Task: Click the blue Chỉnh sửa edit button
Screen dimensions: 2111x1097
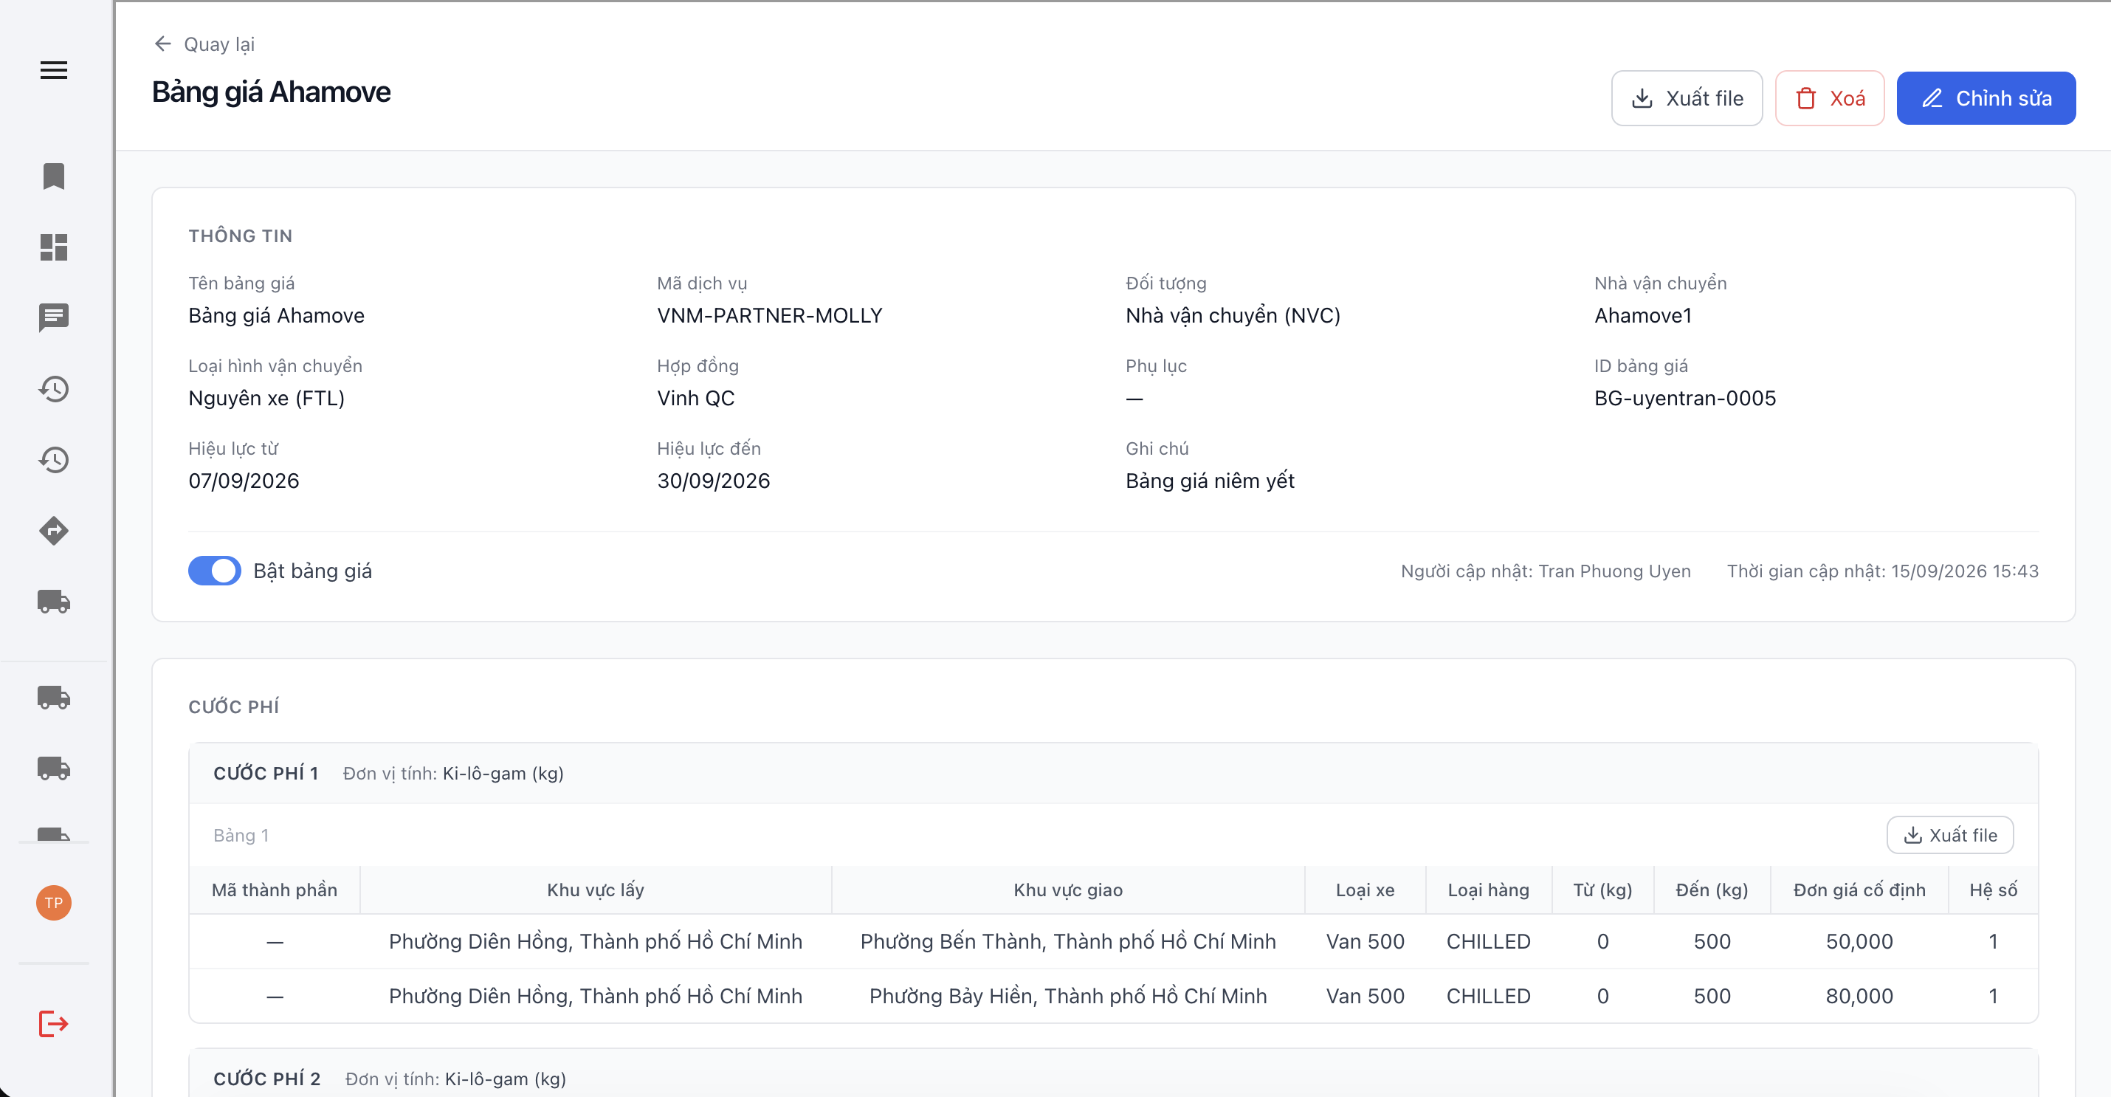Action: 1986,98
